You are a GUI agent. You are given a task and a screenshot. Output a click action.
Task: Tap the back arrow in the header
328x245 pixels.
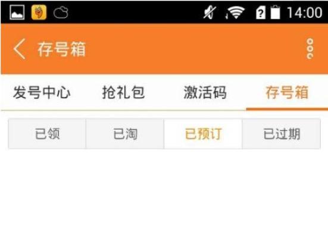point(20,49)
